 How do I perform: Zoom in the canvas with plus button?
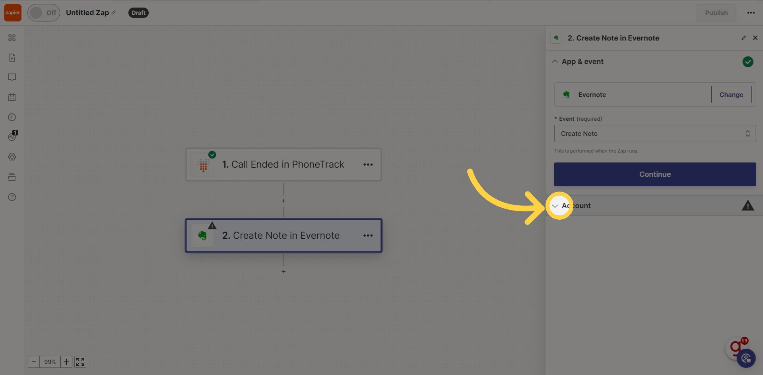point(66,362)
